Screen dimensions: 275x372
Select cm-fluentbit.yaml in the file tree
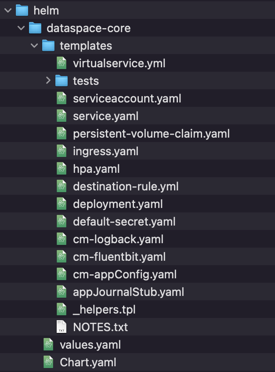point(119,257)
